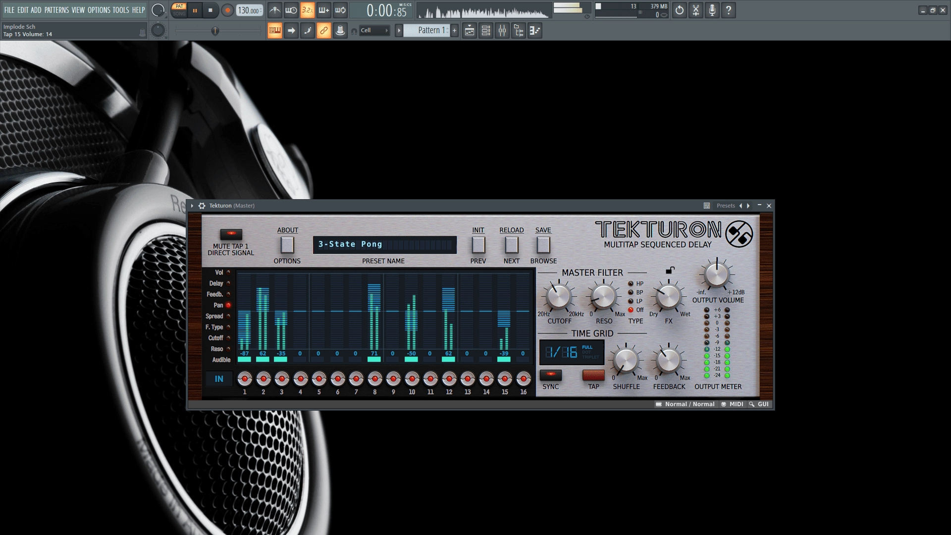Toggle PAT/SONG mode switch
951x535 pixels.
click(179, 10)
